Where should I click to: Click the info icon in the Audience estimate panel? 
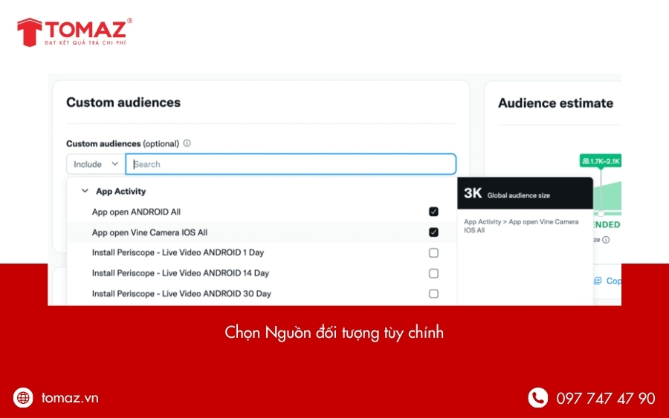tap(606, 240)
